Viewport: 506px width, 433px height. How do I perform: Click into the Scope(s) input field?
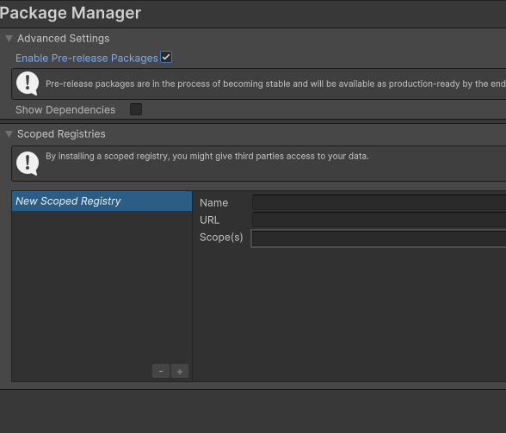point(379,238)
